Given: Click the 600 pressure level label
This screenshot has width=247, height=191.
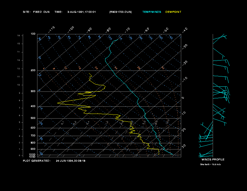Looking at the screenshot, I should (33, 128).
